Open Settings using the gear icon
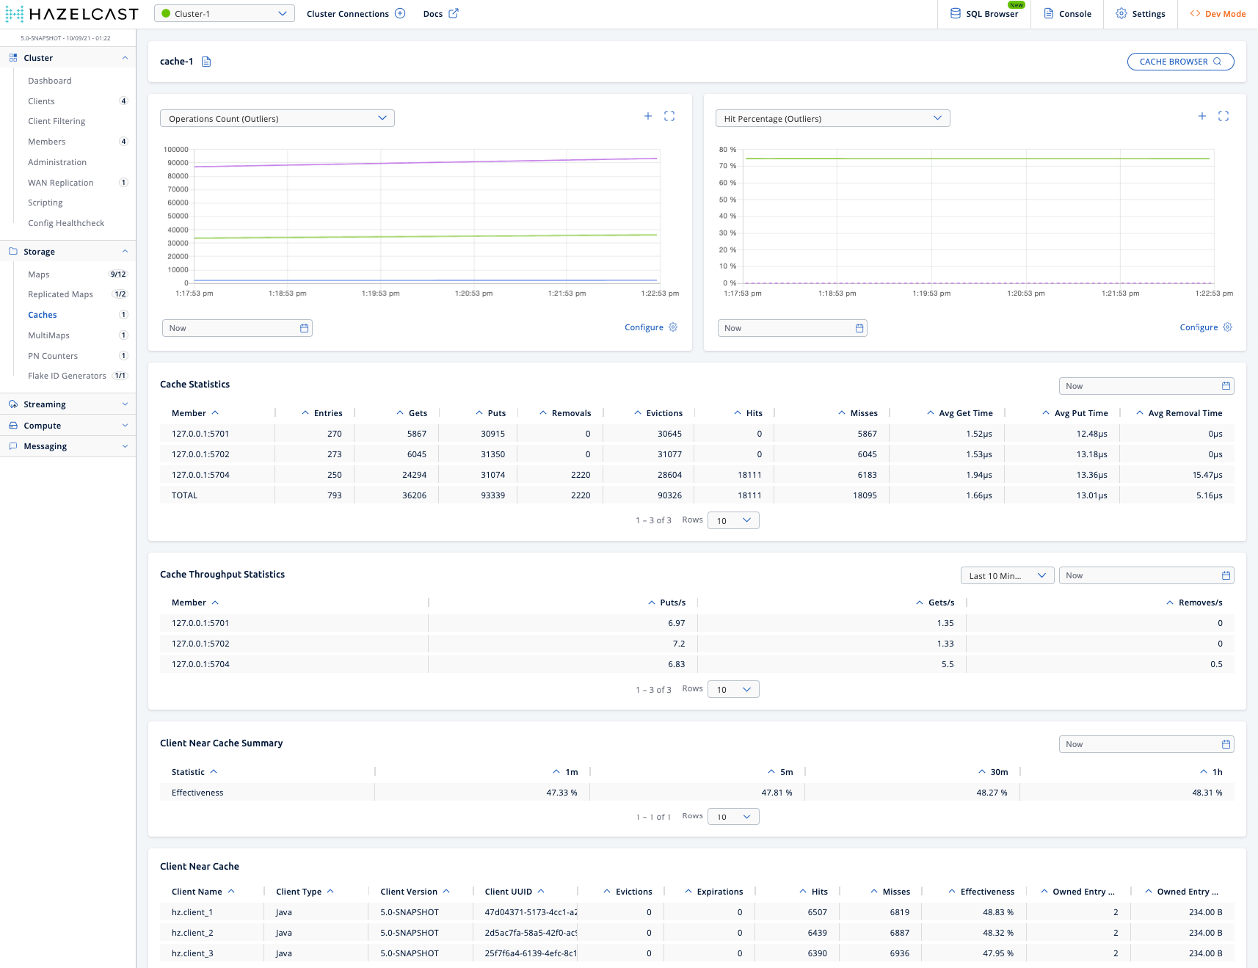This screenshot has height=968, width=1258. 1140,13
